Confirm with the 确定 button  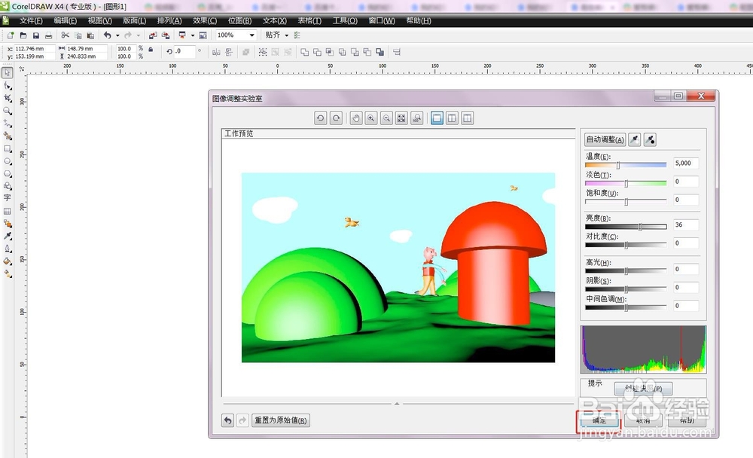click(x=599, y=421)
